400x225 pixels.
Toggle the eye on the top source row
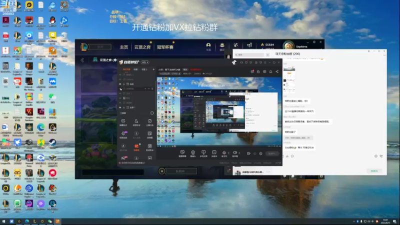(x=120, y=74)
